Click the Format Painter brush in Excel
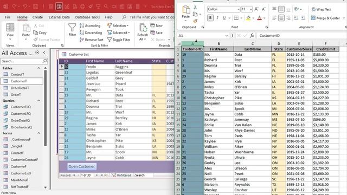 click(x=195, y=21)
